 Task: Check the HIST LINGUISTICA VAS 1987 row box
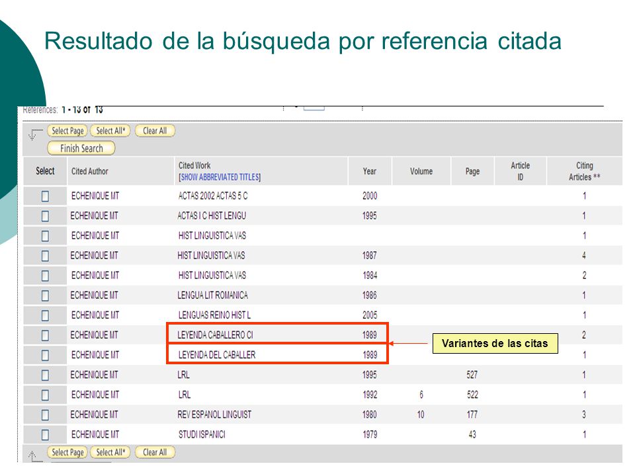coord(45,256)
